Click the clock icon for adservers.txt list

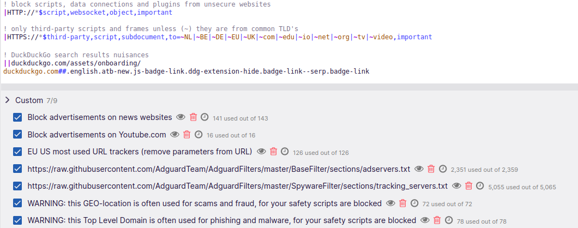(x=443, y=169)
